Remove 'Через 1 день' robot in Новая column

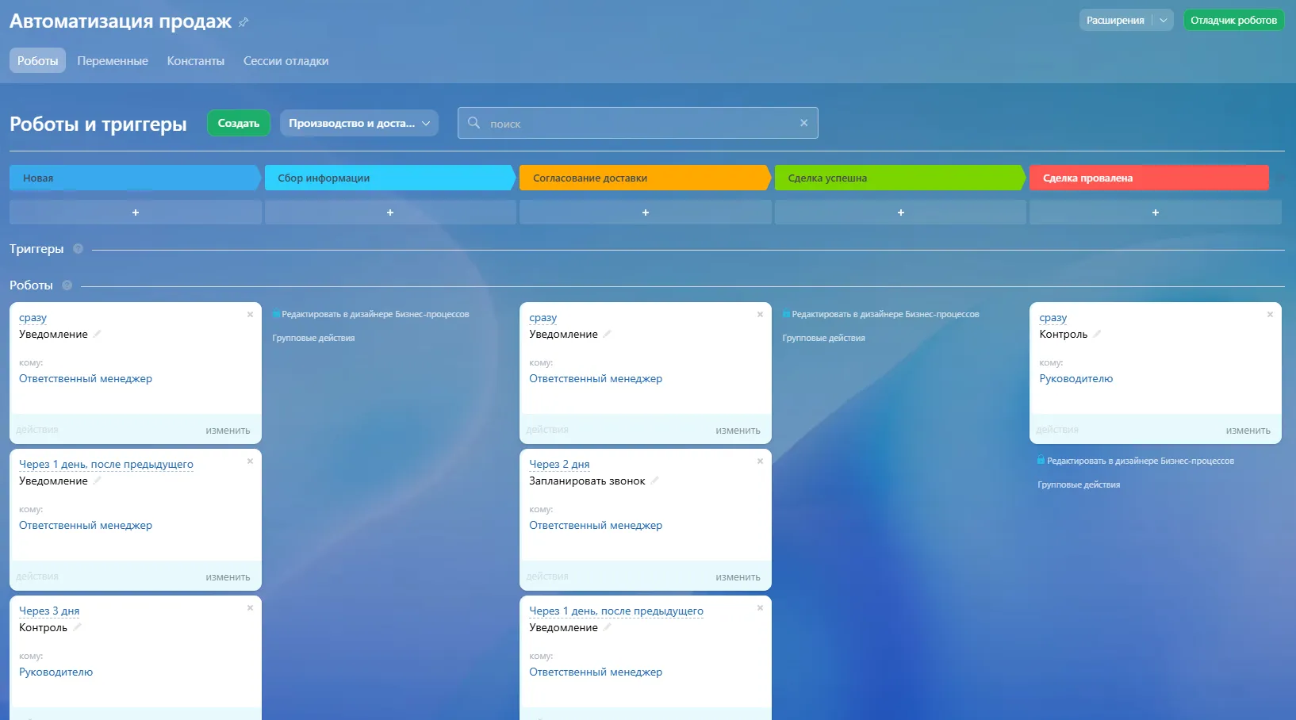pyautogui.click(x=250, y=461)
